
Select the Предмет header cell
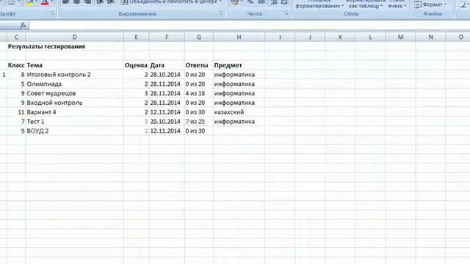pyautogui.click(x=239, y=65)
